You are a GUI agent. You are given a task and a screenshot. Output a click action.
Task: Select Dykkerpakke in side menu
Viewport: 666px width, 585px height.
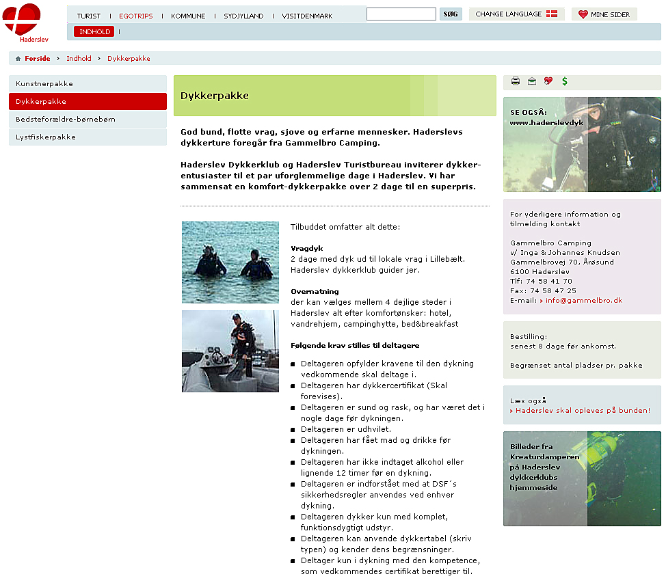[x=88, y=101]
